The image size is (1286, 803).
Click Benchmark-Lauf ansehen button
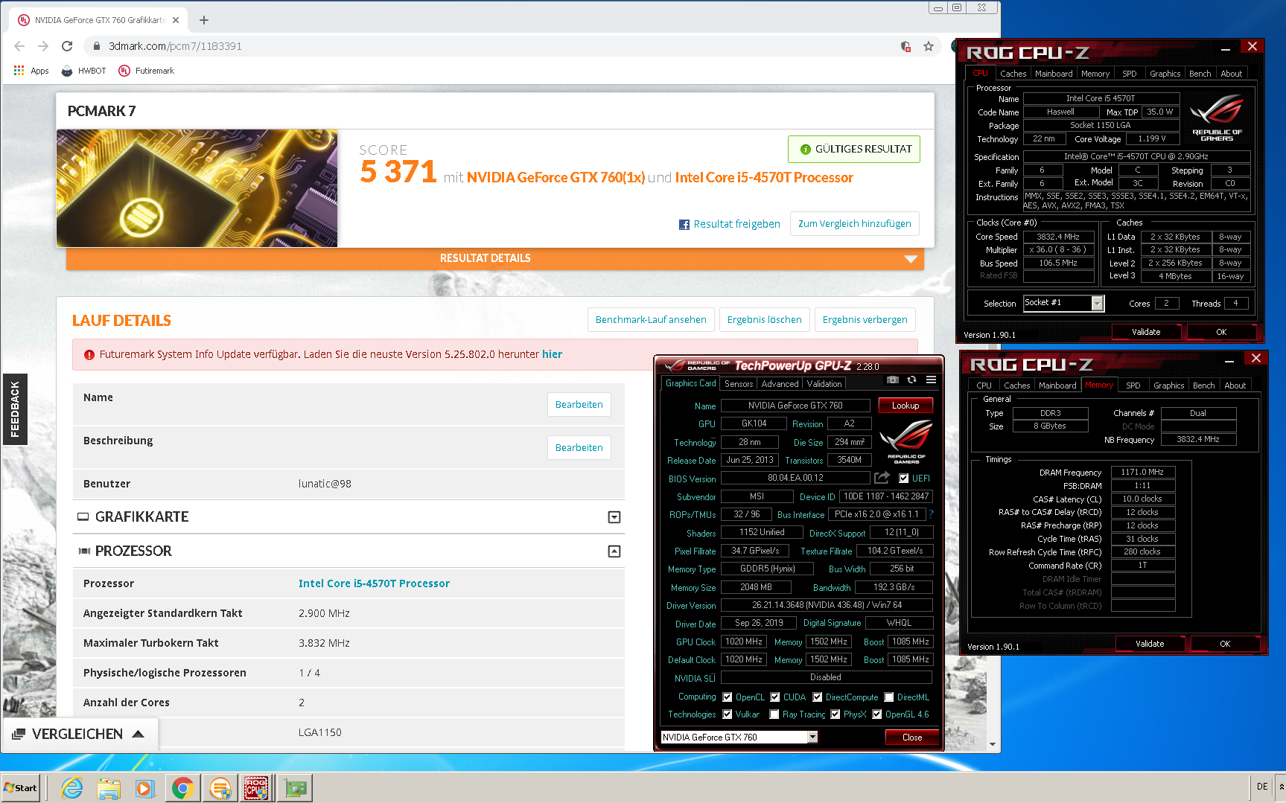[651, 320]
